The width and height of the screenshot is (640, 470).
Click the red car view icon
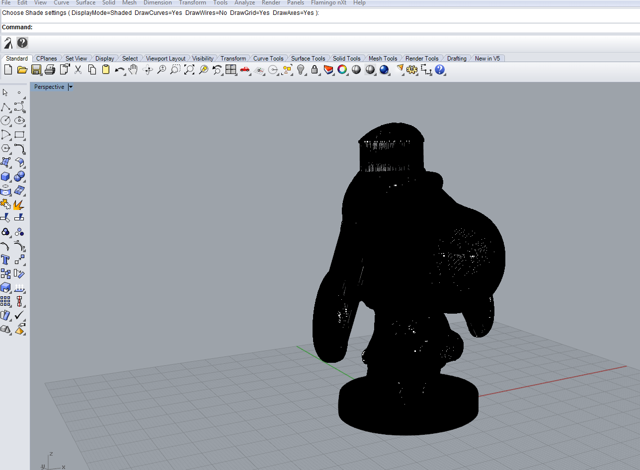point(244,70)
